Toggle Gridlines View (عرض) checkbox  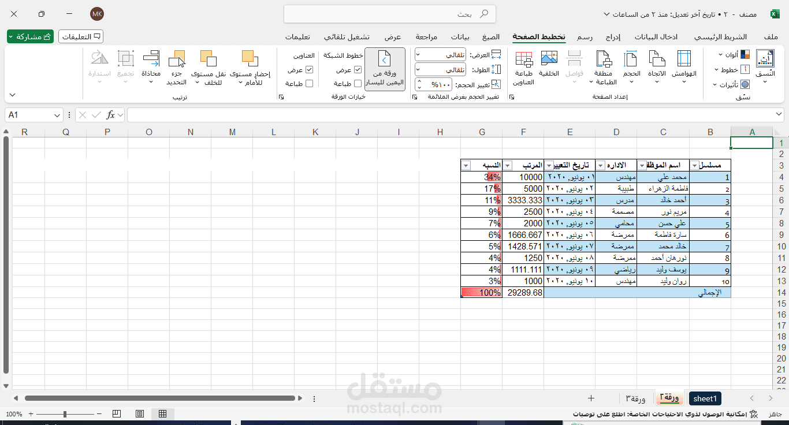pyautogui.click(x=358, y=70)
